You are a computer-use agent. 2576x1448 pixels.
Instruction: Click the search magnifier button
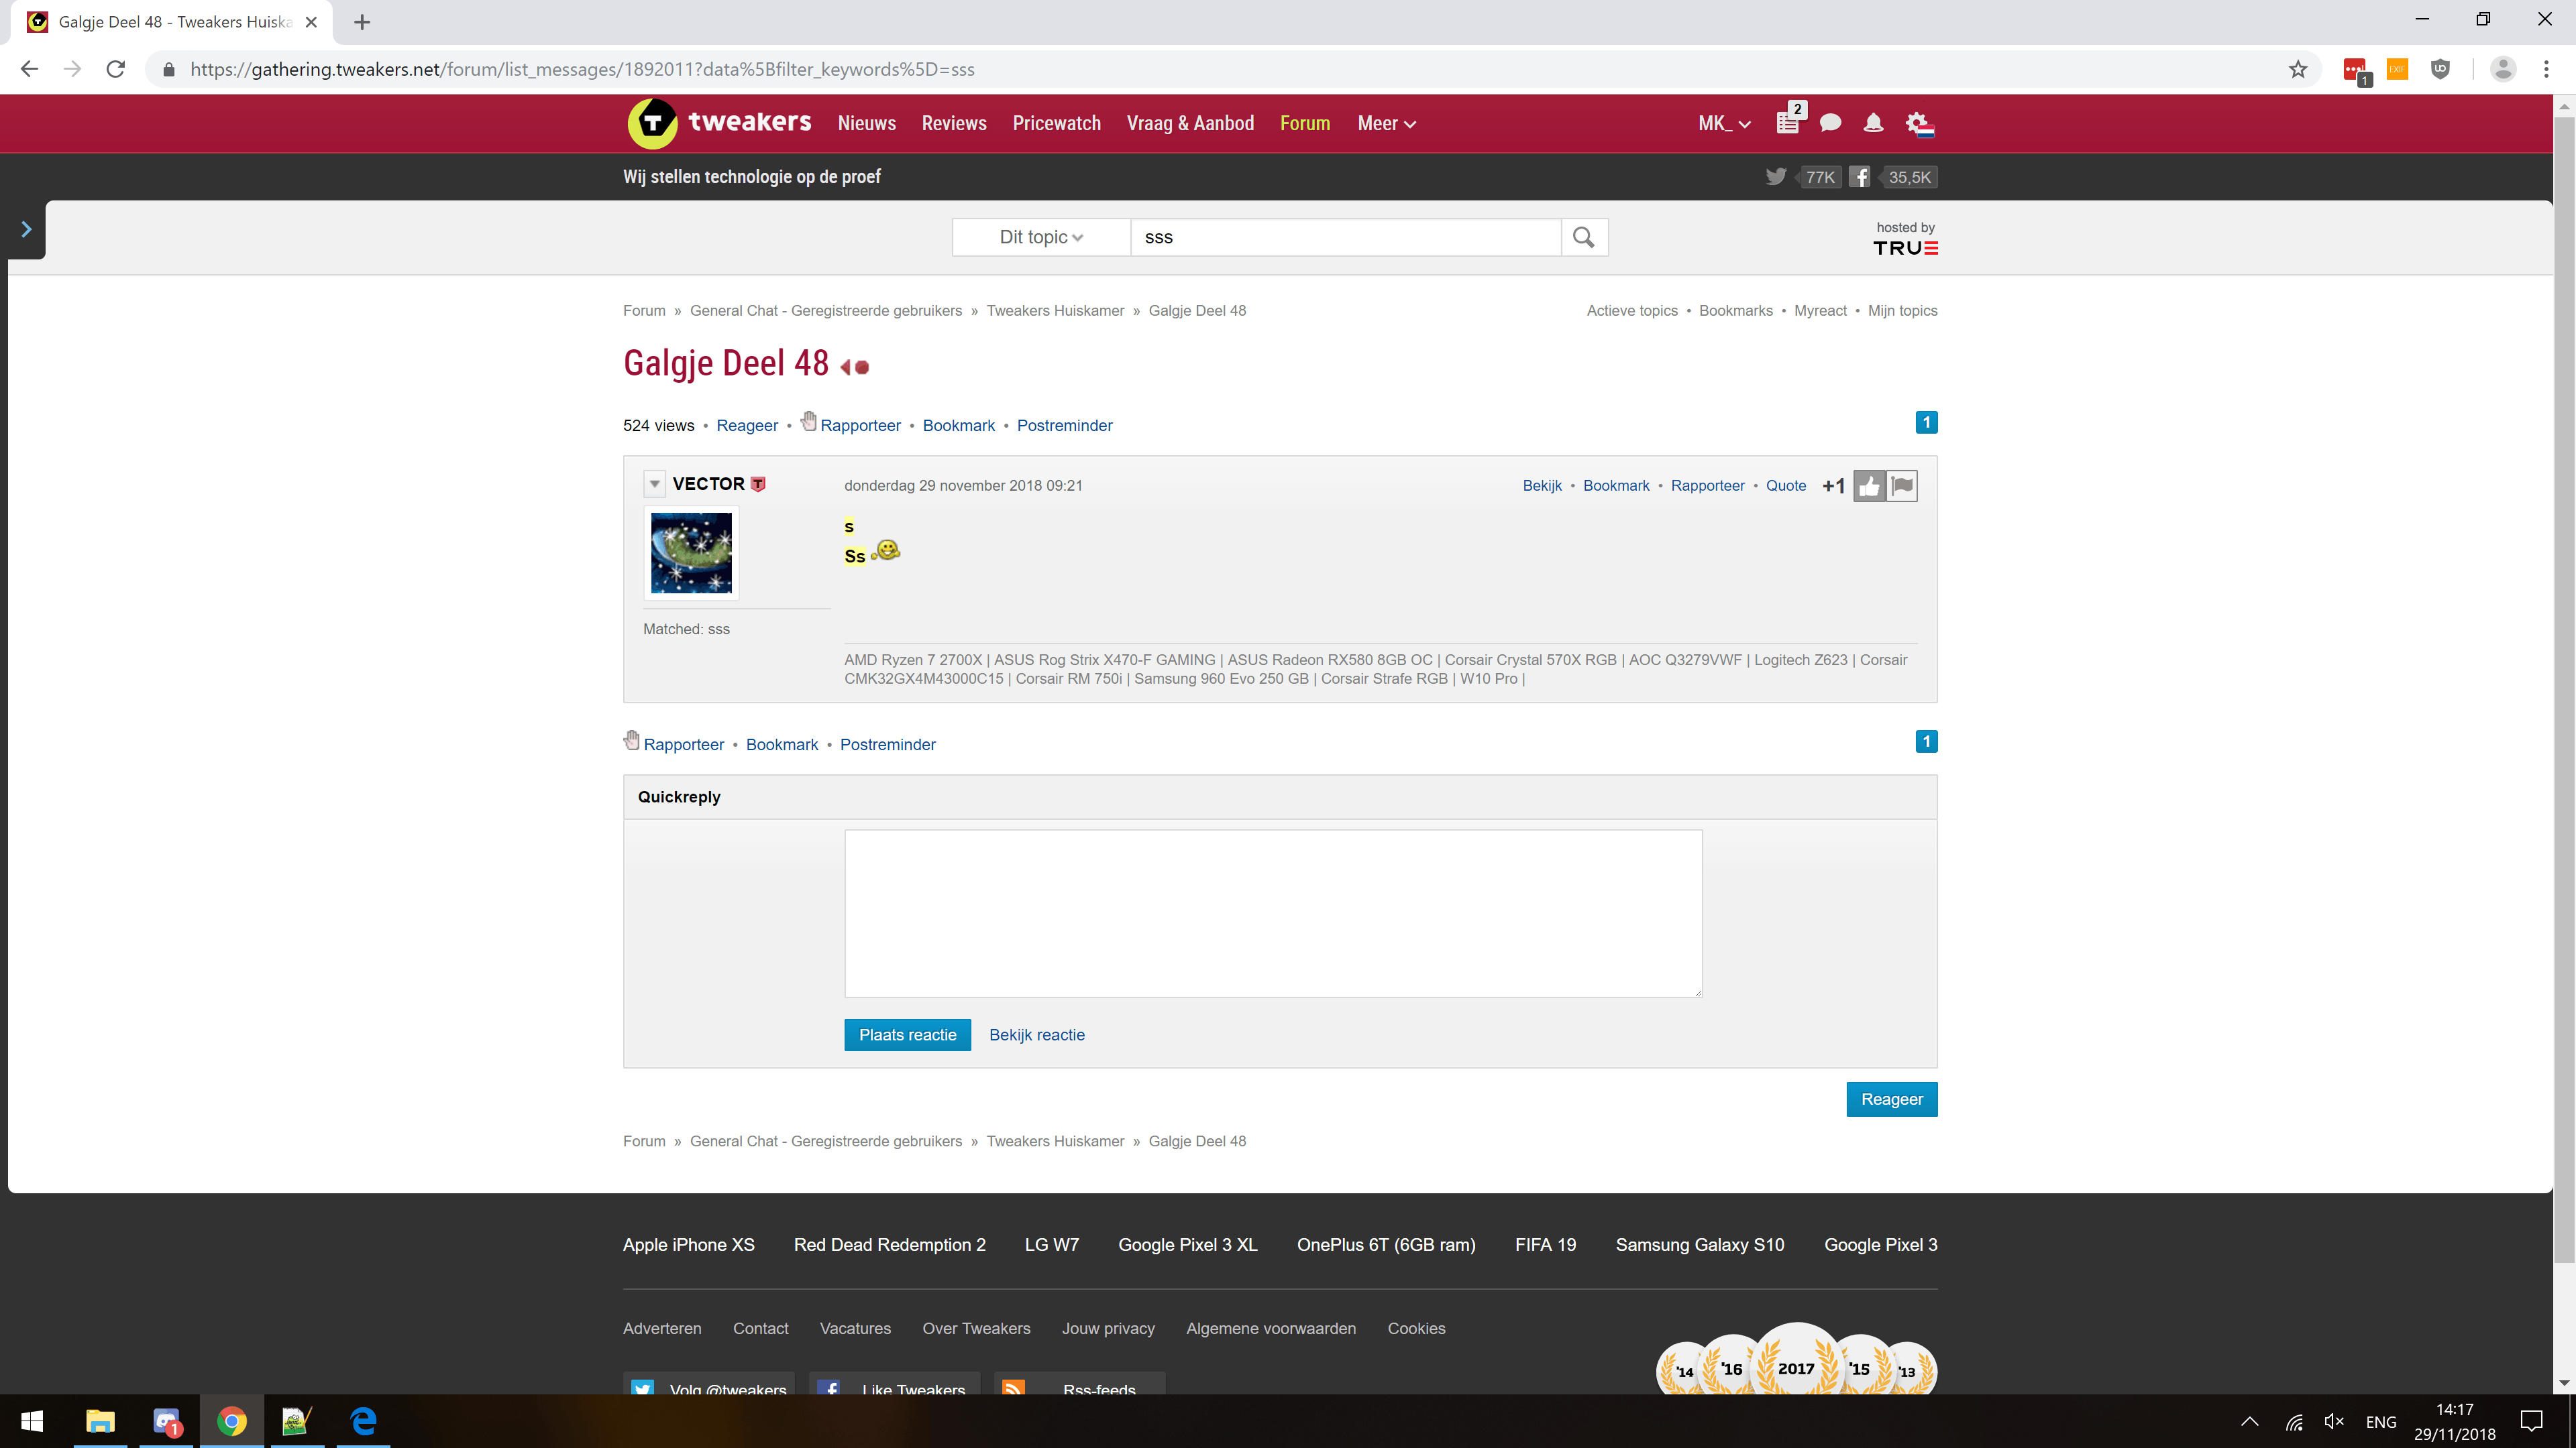point(1583,237)
